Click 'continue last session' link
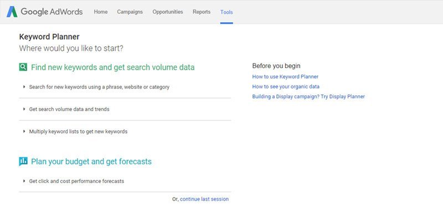 (204, 199)
